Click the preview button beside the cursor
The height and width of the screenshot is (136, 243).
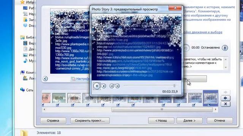pos(195,79)
